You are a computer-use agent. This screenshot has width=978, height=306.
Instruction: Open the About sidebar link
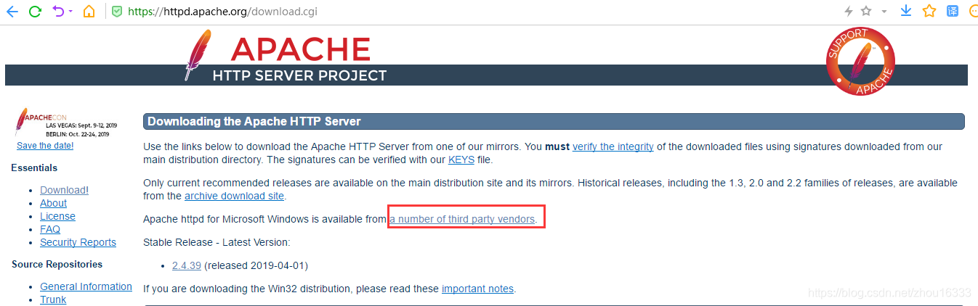pos(53,203)
